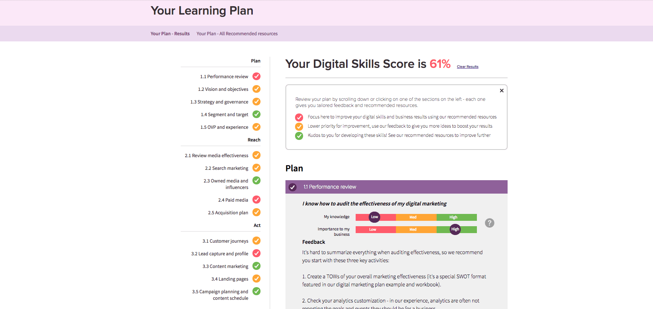The image size is (653, 309).
Task: Go to 1.2 Vision and objectives section
Action: (223, 89)
